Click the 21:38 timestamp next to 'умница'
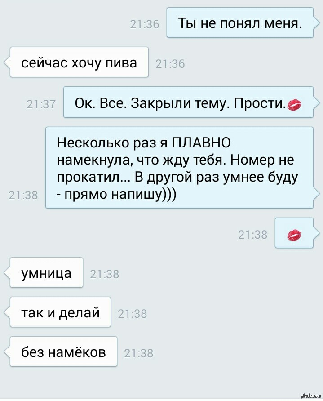The width and height of the screenshot is (323, 401). pyautogui.click(x=105, y=274)
